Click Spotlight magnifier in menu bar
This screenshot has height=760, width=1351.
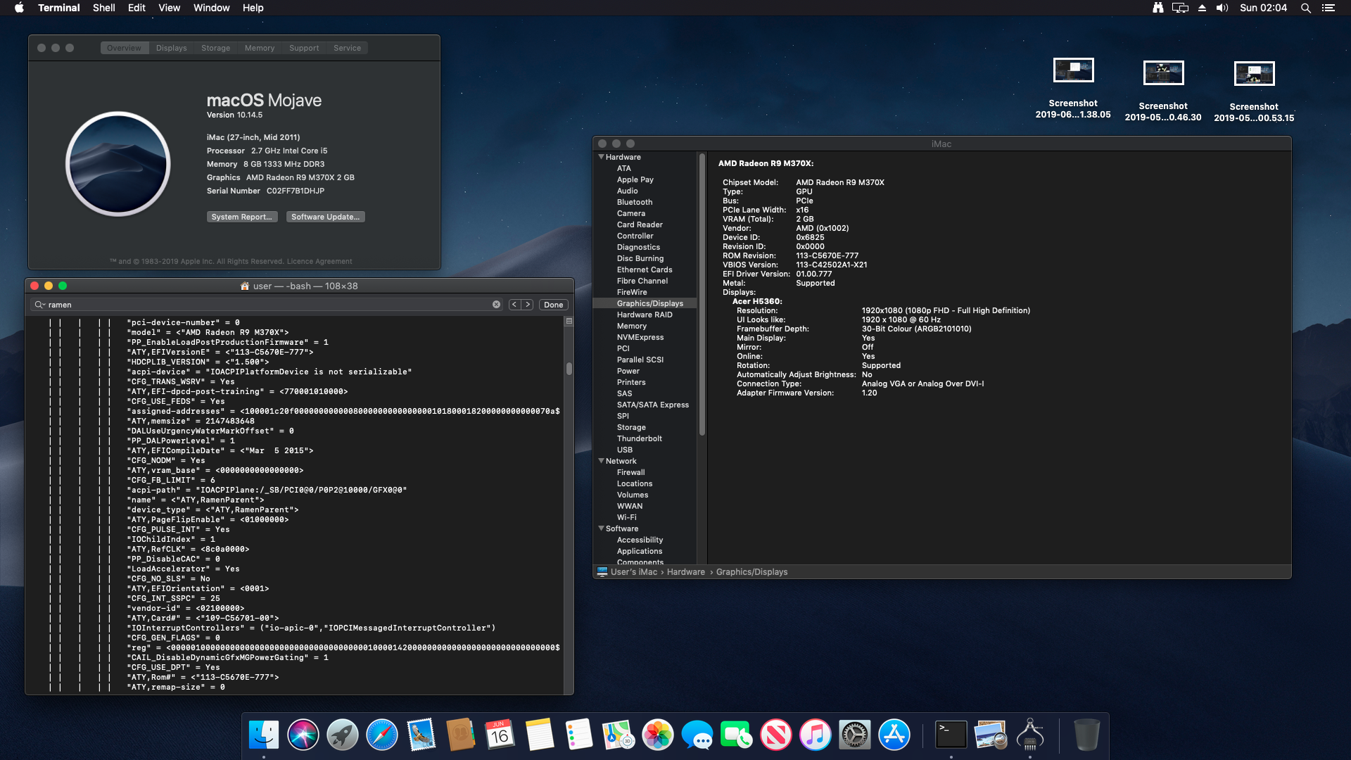1305,8
